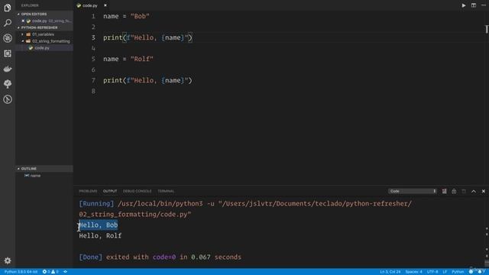The height and width of the screenshot is (275, 489).
Task: Open the feedback smiley in status bar
Action: coord(471,272)
